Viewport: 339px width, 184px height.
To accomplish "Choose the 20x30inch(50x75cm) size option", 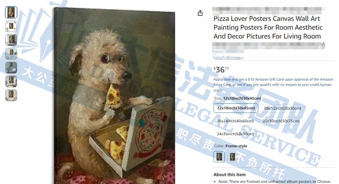I will point(281,121).
